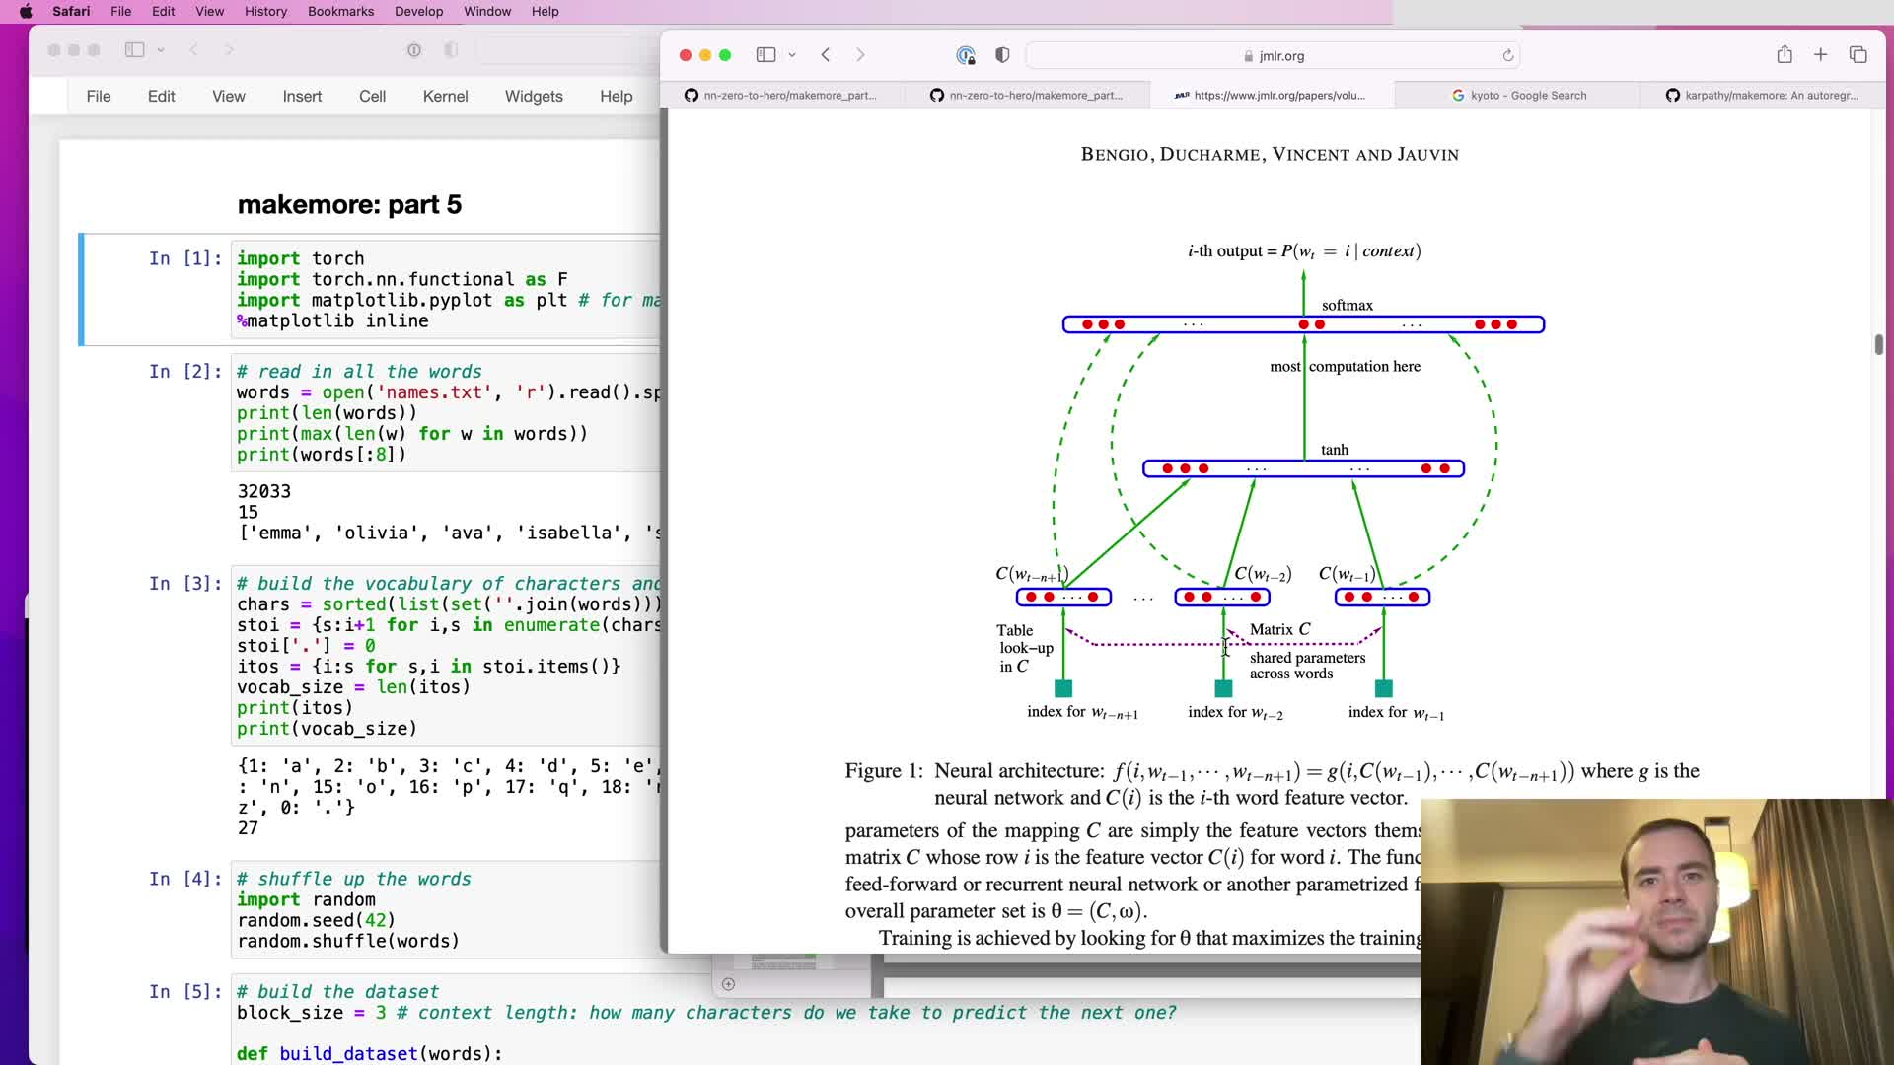Open the Bookmarks menu in menu bar
This screenshot has width=1894, height=1065.
pos(340,12)
